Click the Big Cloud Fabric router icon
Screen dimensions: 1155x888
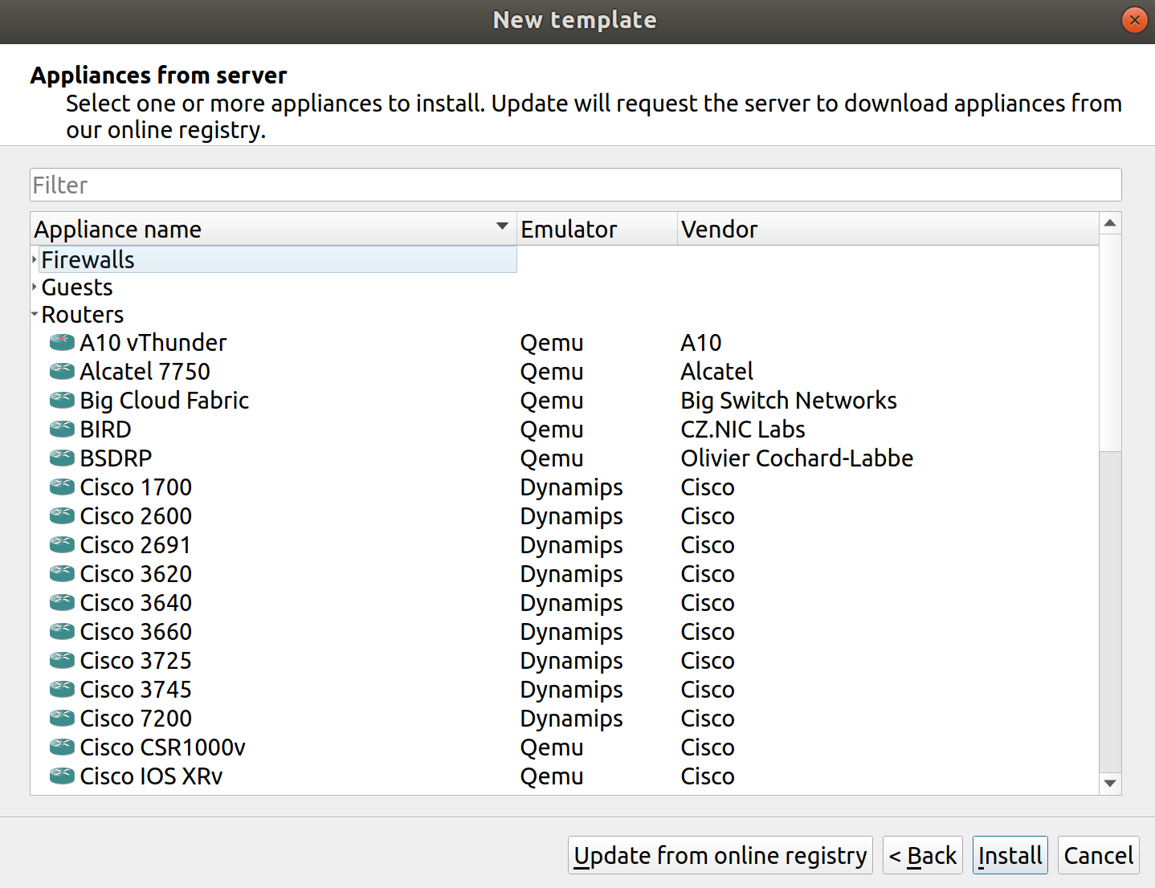point(61,400)
